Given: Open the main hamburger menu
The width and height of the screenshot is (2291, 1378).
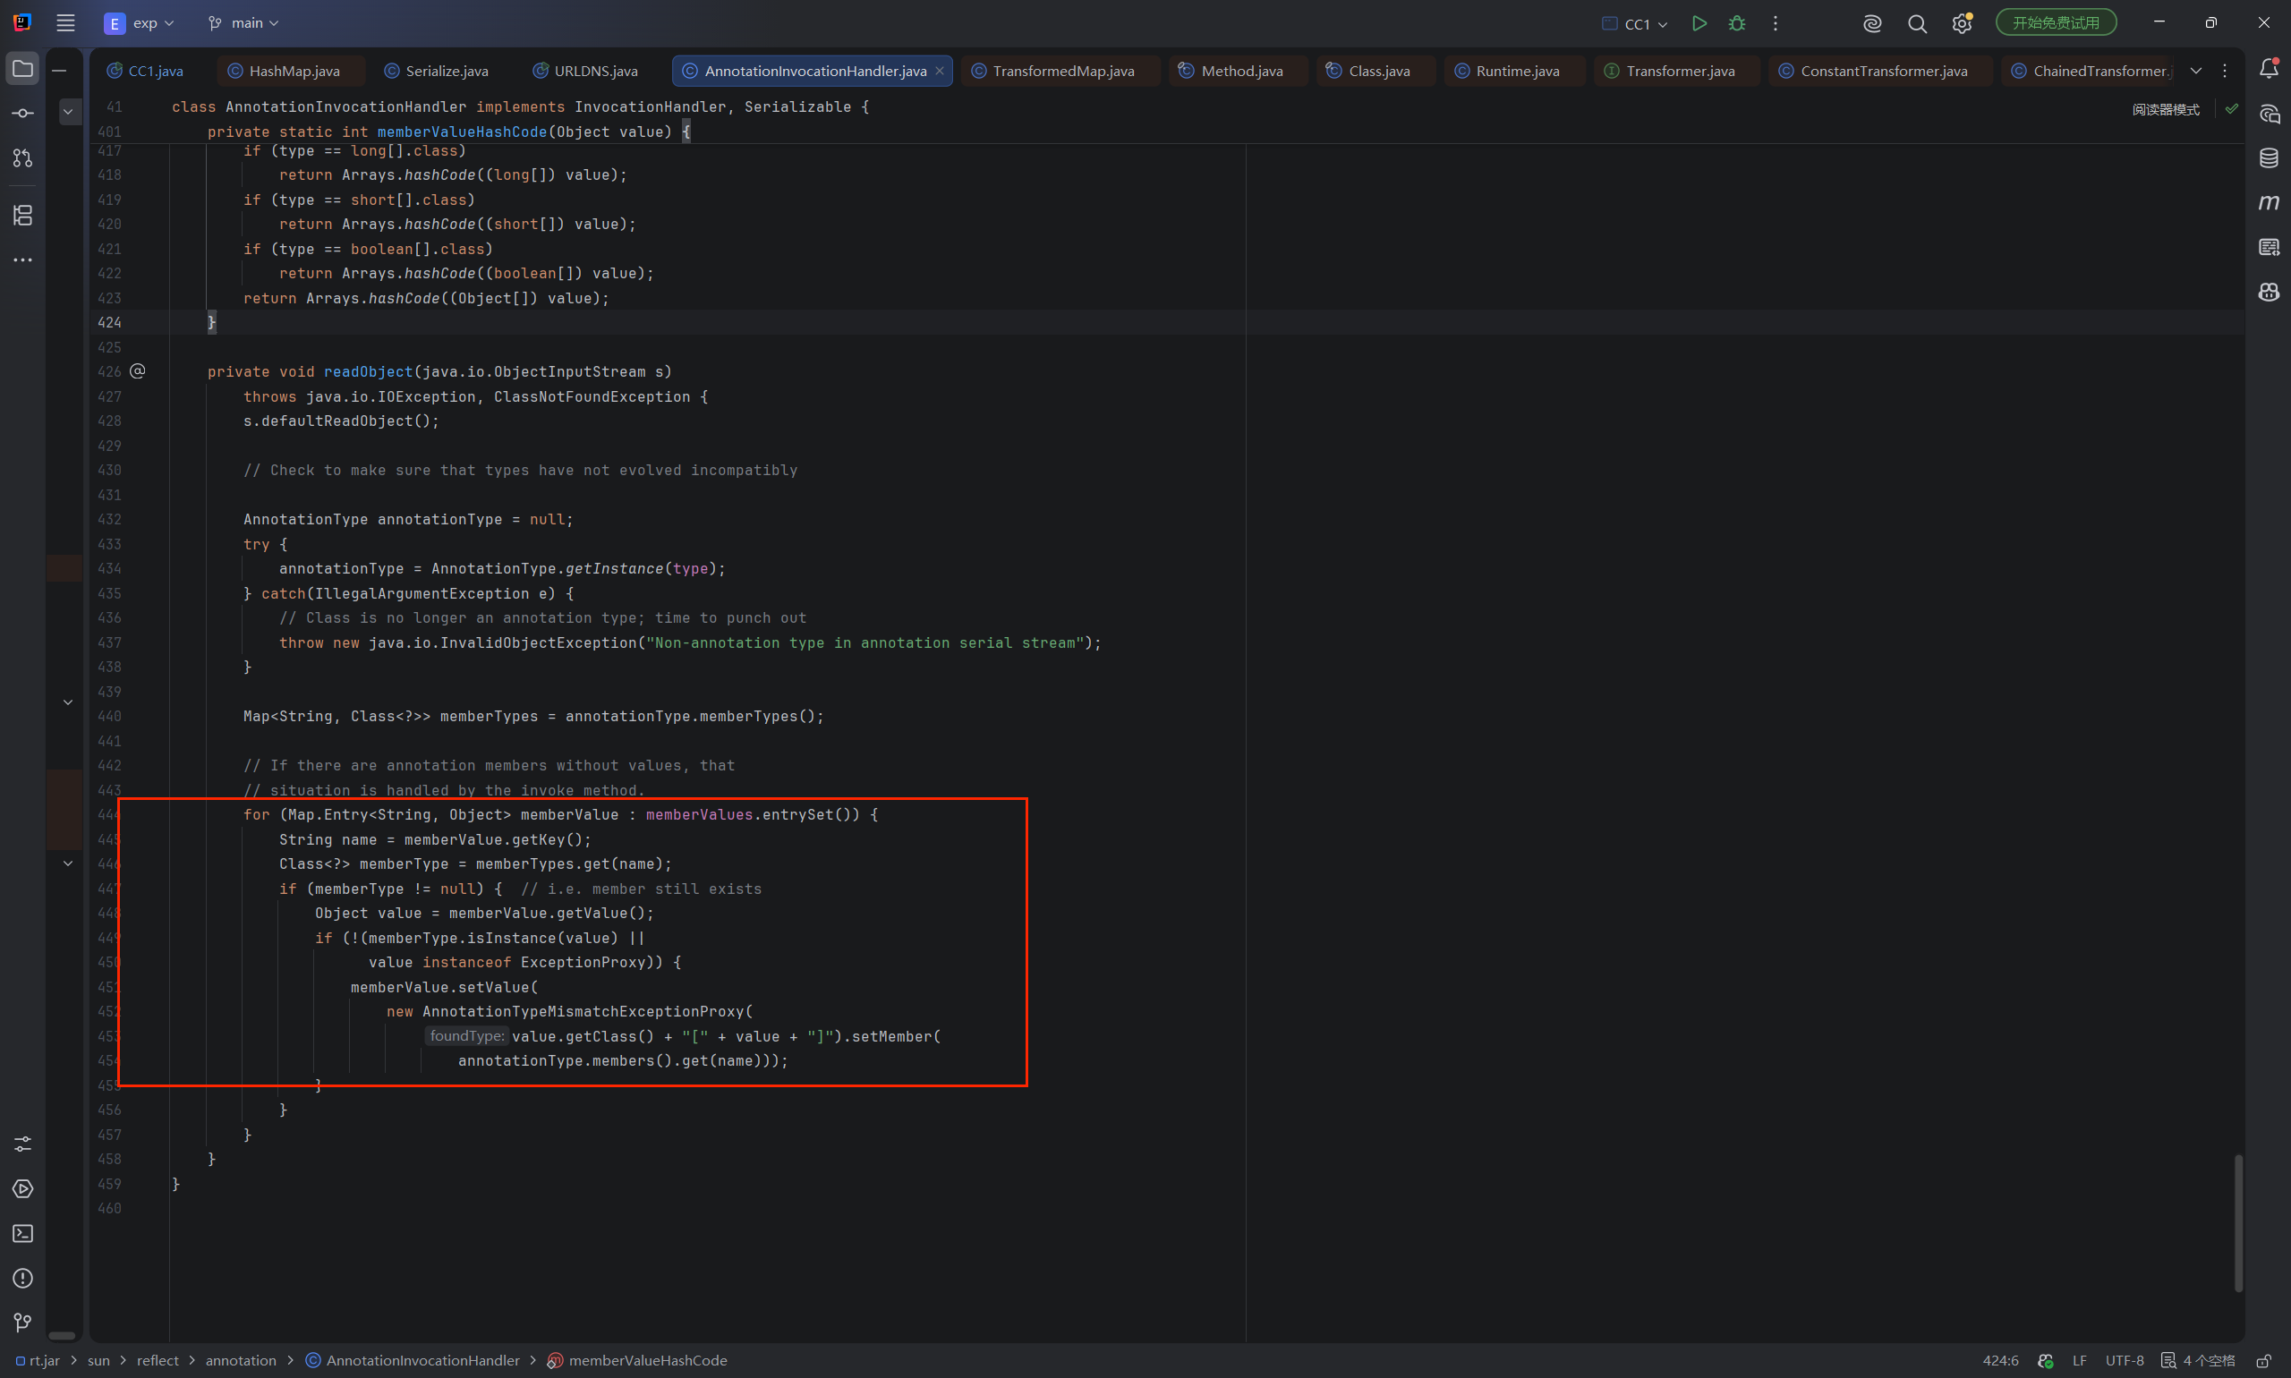Looking at the screenshot, I should 65,23.
